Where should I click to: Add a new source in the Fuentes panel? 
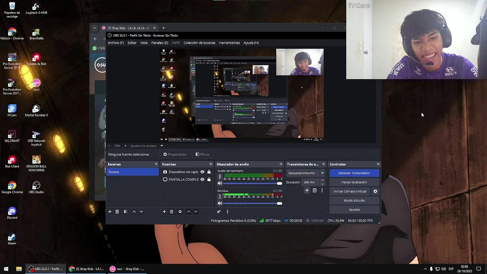tap(164, 212)
